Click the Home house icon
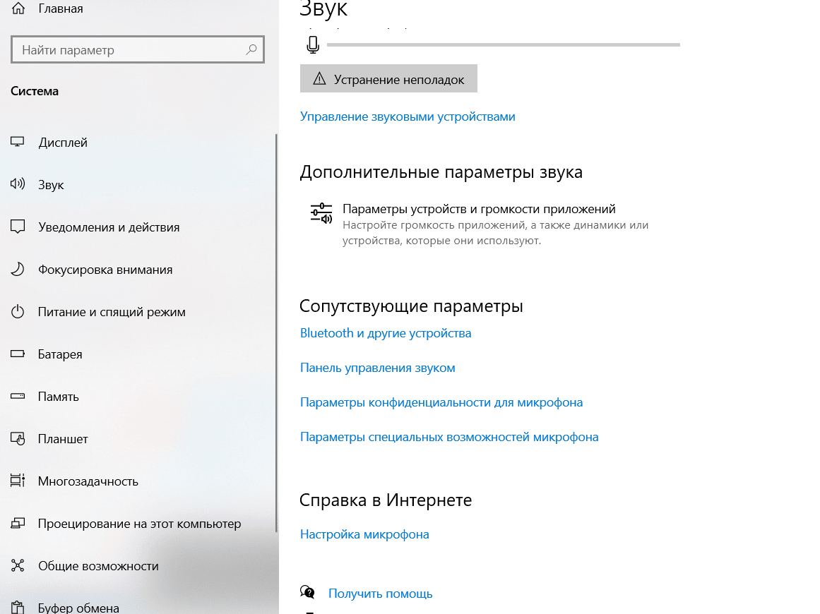The image size is (820, 614). tap(18, 8)
